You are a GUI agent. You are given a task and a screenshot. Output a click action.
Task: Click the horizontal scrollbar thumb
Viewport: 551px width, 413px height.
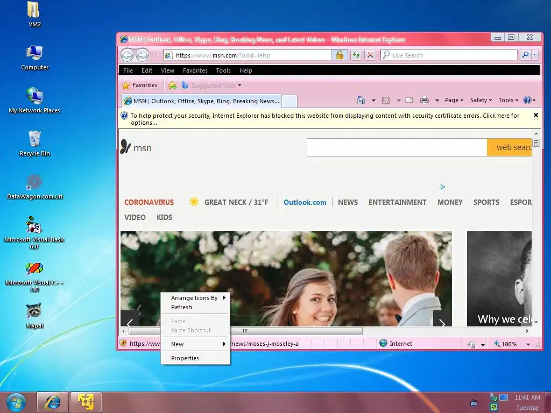click(245, 331)
